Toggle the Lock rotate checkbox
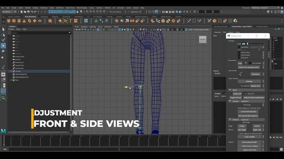Viewport: 284px width, 159px height. click(x=250, y=63)
